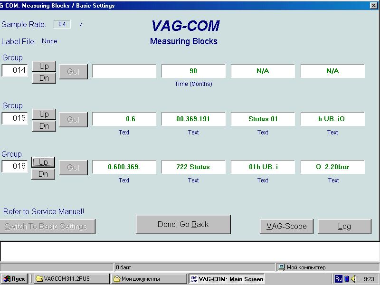Image resolution: width=380 pixels, height=285 pixels.
Task: Click the Group 014 number field
Action: (x=15, y=70)
